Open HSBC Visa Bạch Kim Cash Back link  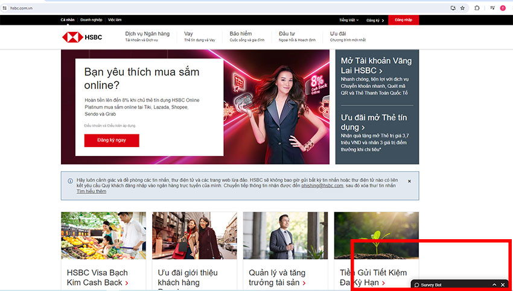point(98,278)
